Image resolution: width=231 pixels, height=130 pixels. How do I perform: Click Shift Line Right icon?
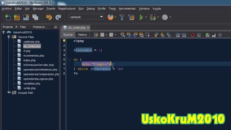184,35
